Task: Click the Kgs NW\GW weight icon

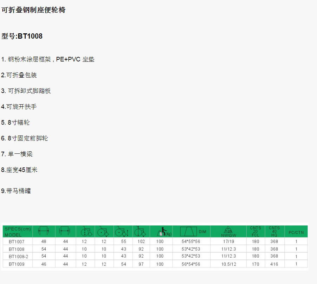Action: point(228,232)
